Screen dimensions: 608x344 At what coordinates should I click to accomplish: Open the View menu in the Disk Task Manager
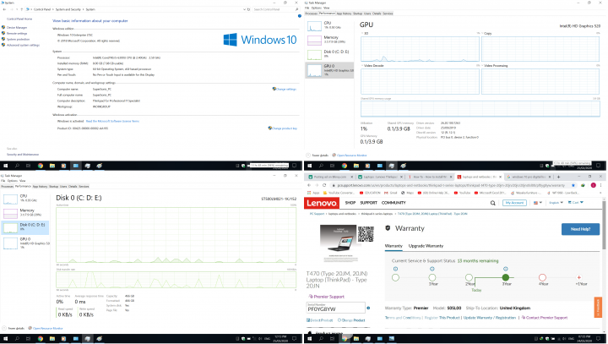click(23, 181)
